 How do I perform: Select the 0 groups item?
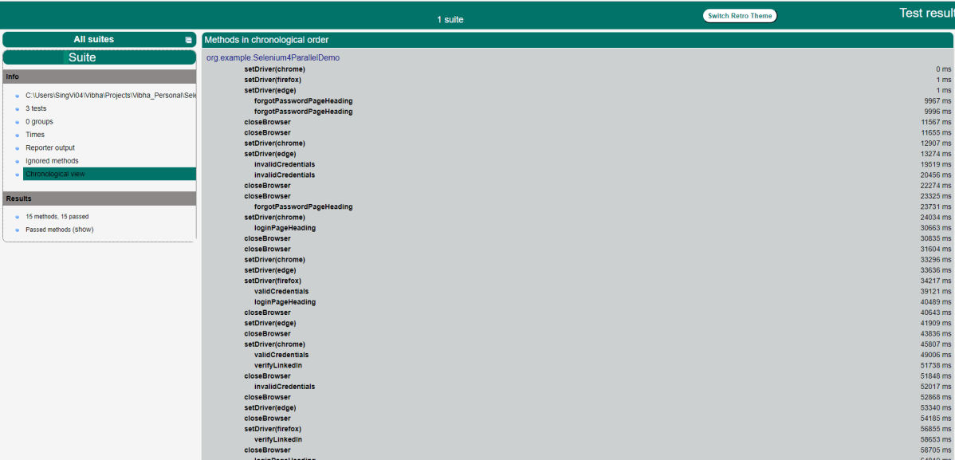39,122
